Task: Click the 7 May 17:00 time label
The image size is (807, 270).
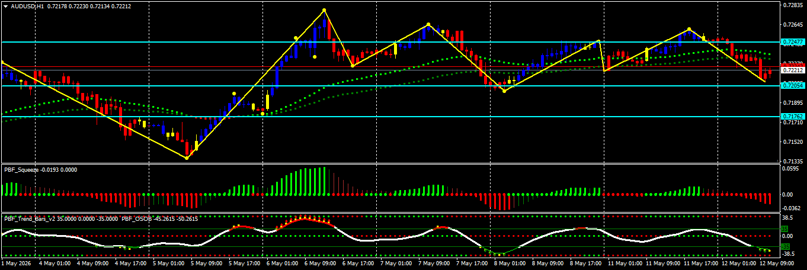Action: [471, 263]
